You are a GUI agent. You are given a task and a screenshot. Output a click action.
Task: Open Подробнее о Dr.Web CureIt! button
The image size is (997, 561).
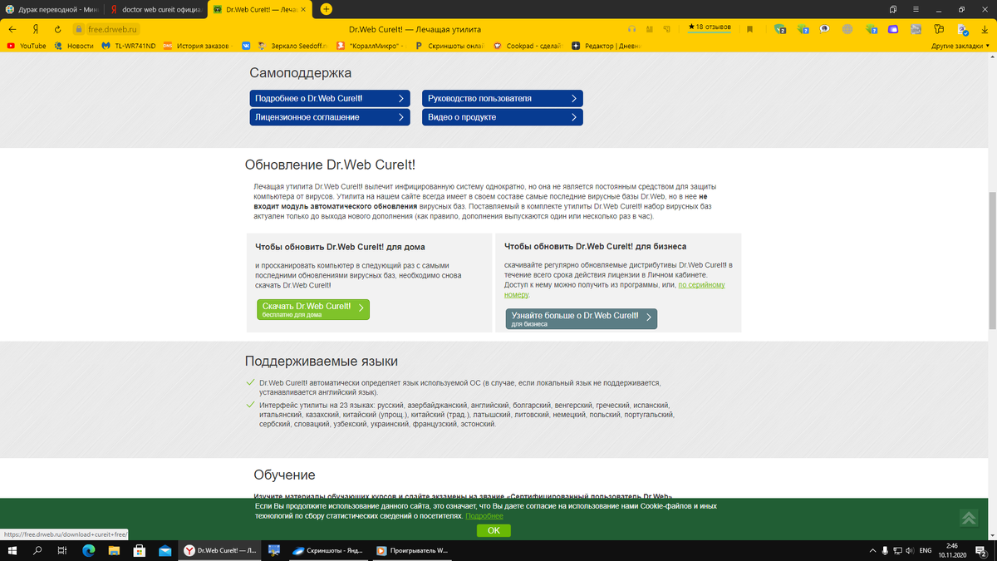point(330,98)
